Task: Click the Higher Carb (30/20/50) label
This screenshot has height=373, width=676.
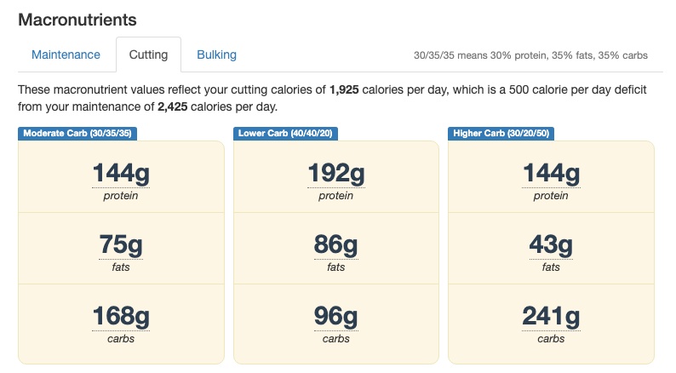Action: coord(501,133)
